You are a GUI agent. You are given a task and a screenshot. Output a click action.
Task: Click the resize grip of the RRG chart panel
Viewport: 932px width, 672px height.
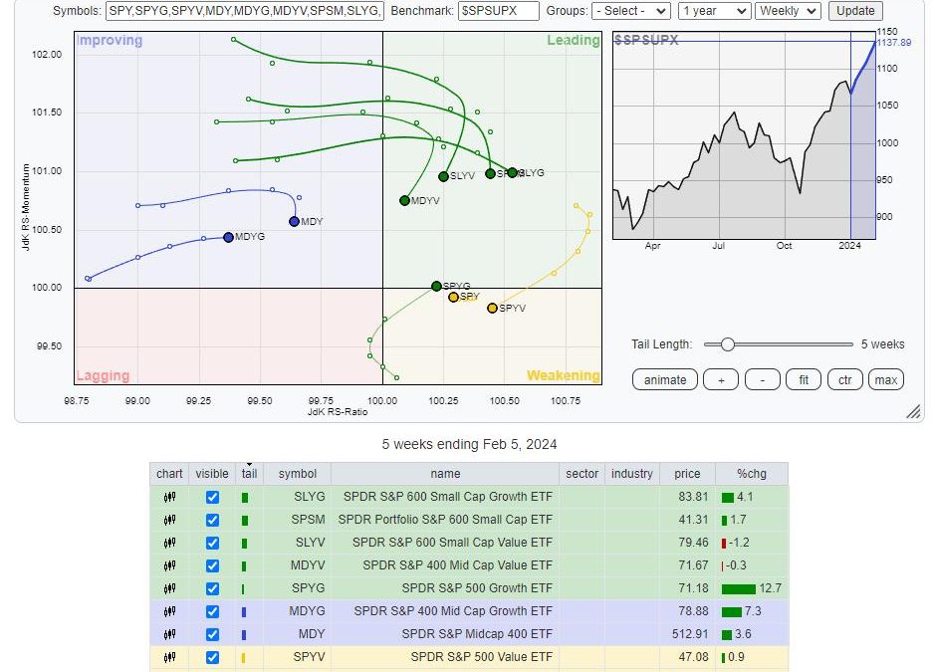pyautogui.click(x=913, y=411)
